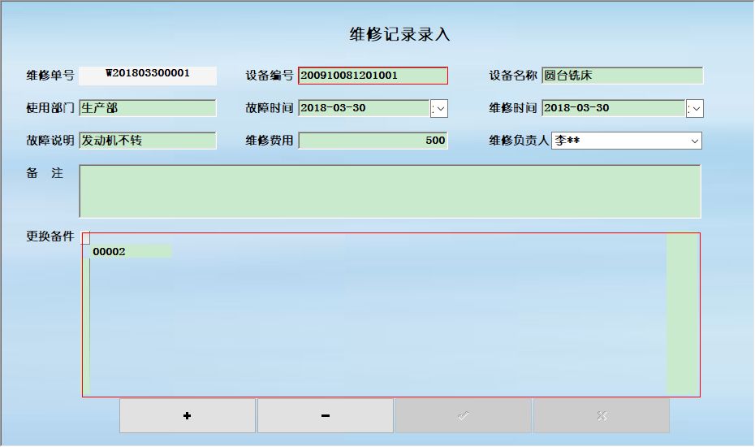
Task: Click the 故障说明 field with 发动机不转
Action: coord(148,141)
